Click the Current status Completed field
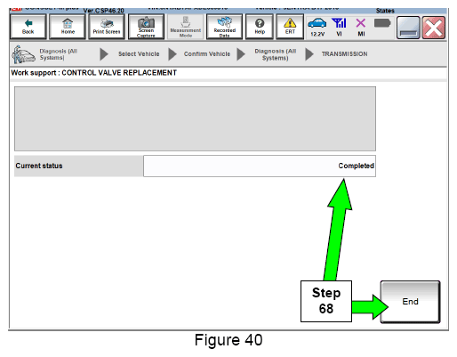Image resolution: width=457 pixels, height=357 pixels. 260,166
